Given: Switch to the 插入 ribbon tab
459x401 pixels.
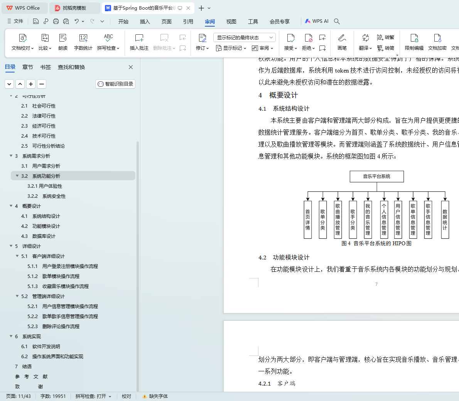Looking at the screenshot, I should point(145,21).
